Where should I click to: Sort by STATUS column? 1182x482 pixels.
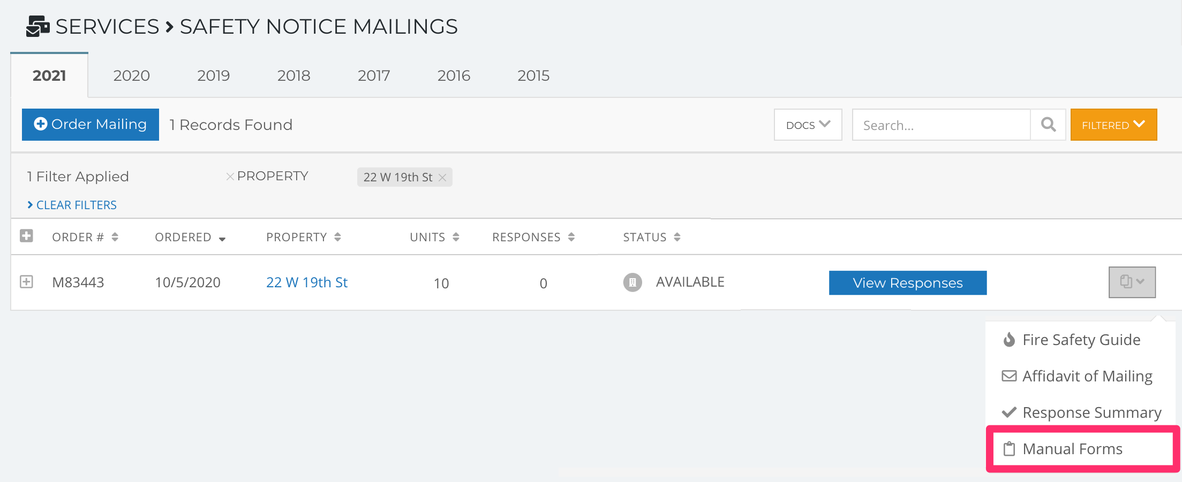[x=652, y=237]
